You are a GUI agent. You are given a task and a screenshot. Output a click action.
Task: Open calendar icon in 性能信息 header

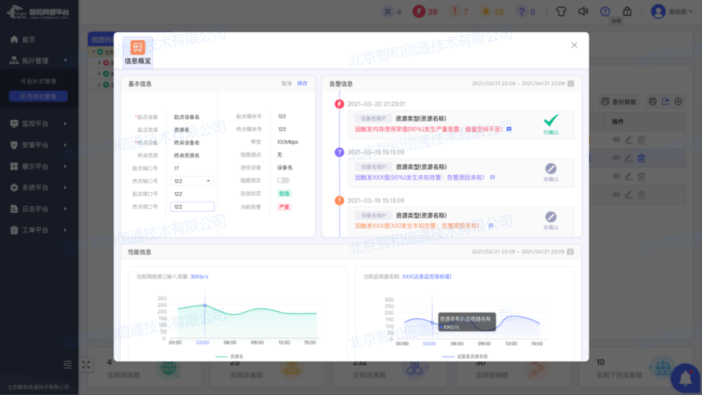pos(571,252)
